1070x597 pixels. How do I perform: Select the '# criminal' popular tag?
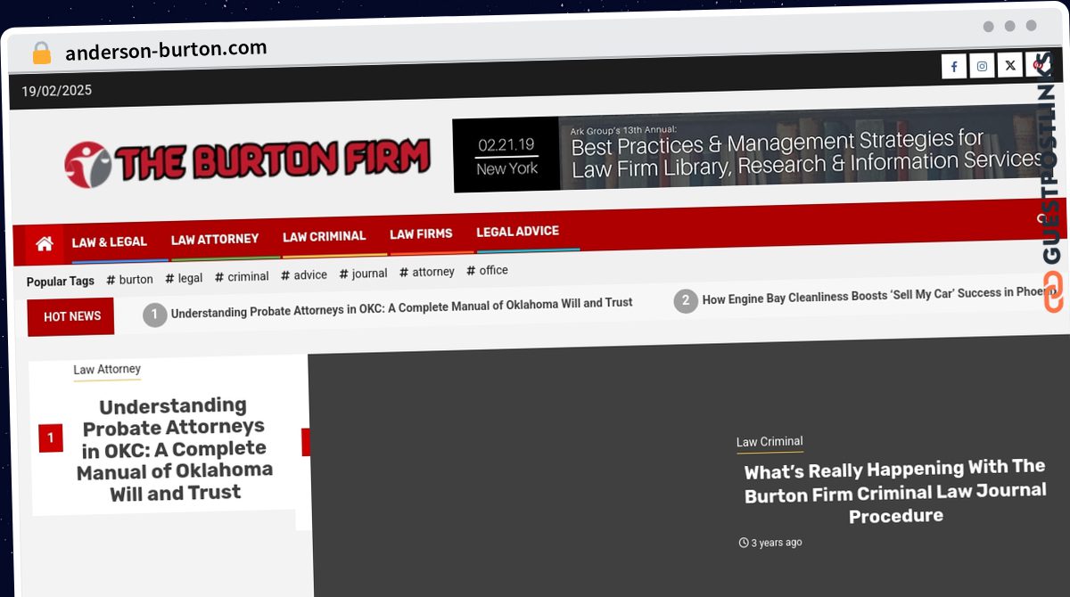(x=242, y=276)
